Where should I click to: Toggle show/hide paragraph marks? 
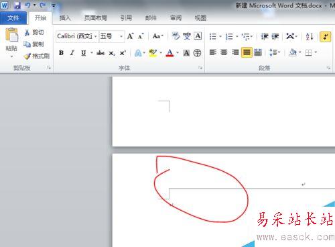[326, 36]
